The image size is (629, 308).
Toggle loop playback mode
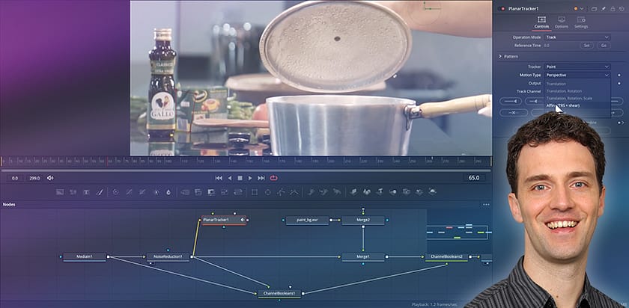pos(274,178)
